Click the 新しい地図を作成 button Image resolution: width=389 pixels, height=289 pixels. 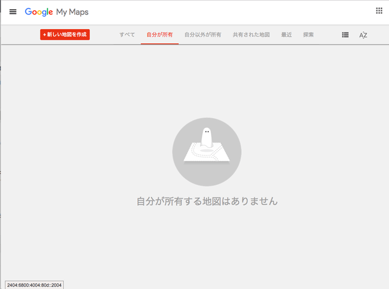[x=65, y=35]
